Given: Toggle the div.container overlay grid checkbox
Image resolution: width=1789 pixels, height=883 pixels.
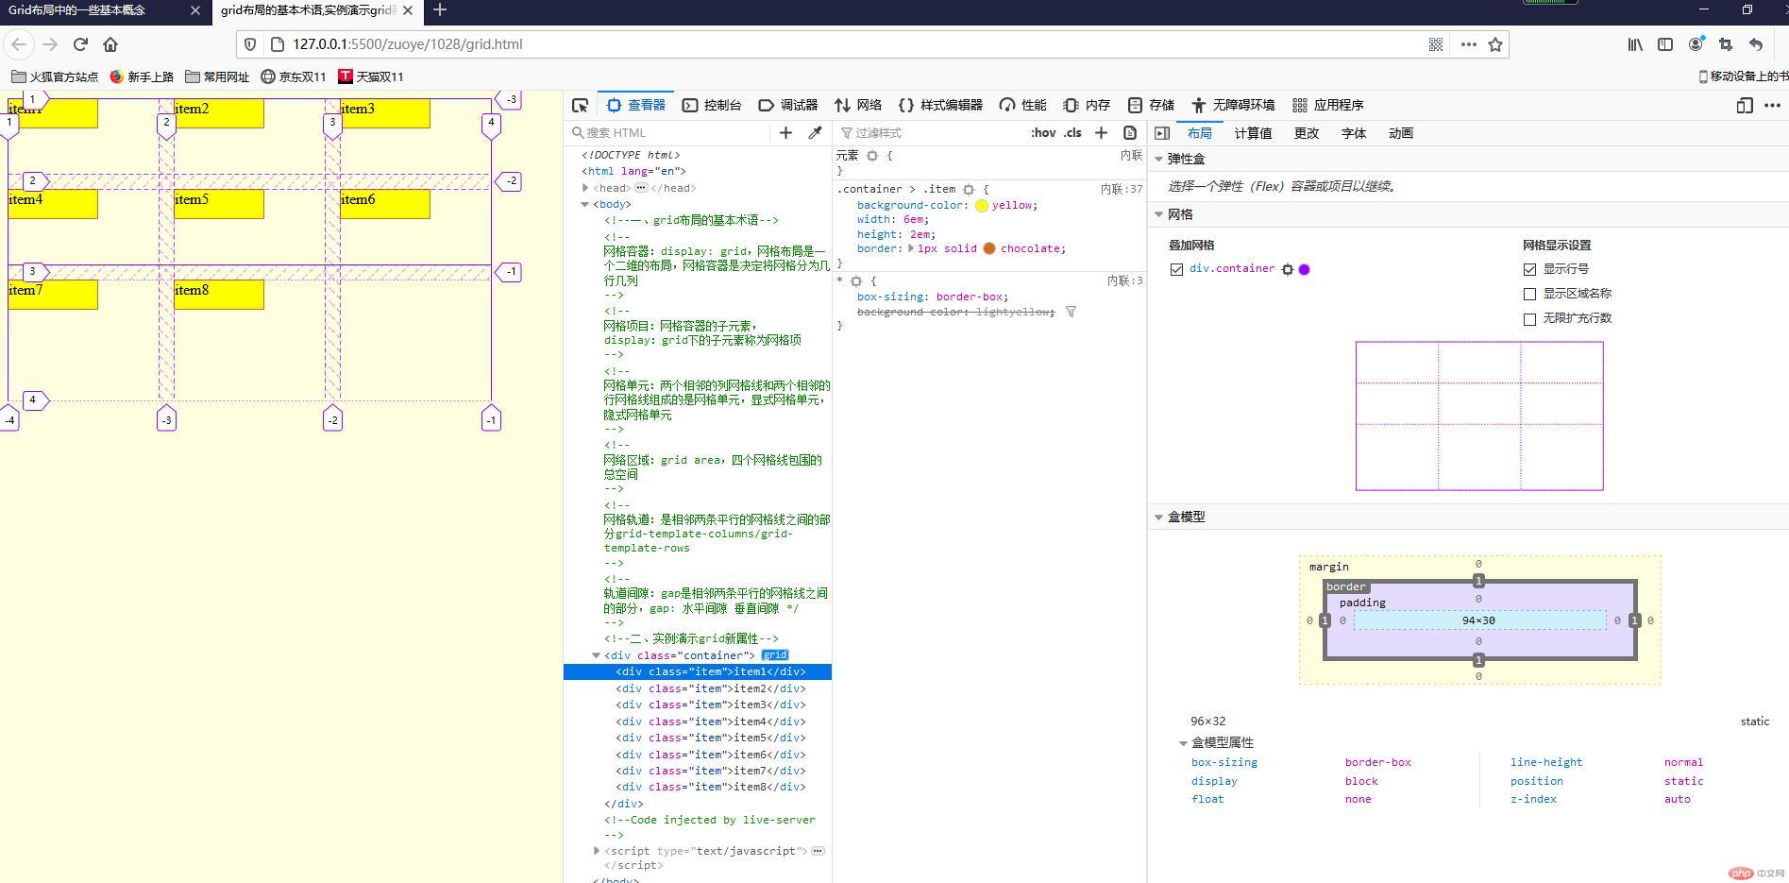Looking at the screenshot, I should point(1176,269).
